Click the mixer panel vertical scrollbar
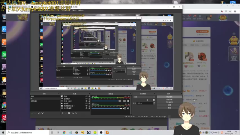 (x=131, y=105)
